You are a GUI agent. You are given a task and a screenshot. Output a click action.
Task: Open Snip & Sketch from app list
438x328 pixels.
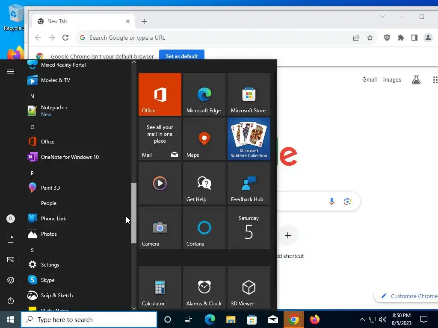pos(78,296)
